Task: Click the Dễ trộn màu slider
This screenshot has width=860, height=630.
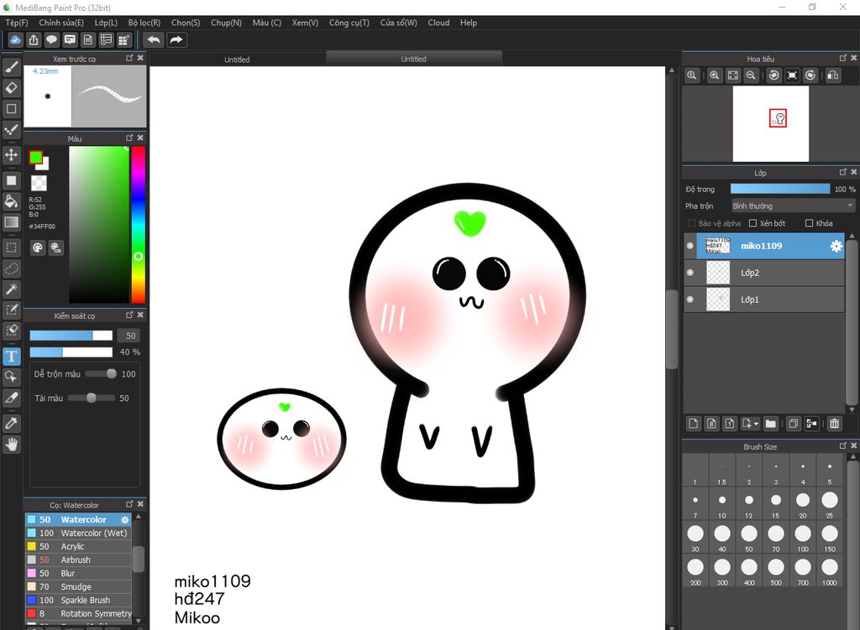Action: (x=101, y=374)
